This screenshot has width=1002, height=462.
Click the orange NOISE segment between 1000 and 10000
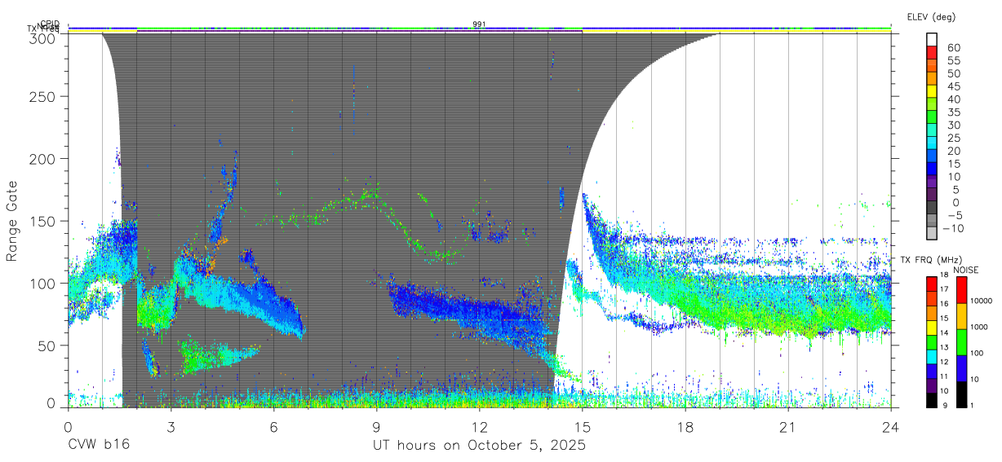click(x=961, y=315)
